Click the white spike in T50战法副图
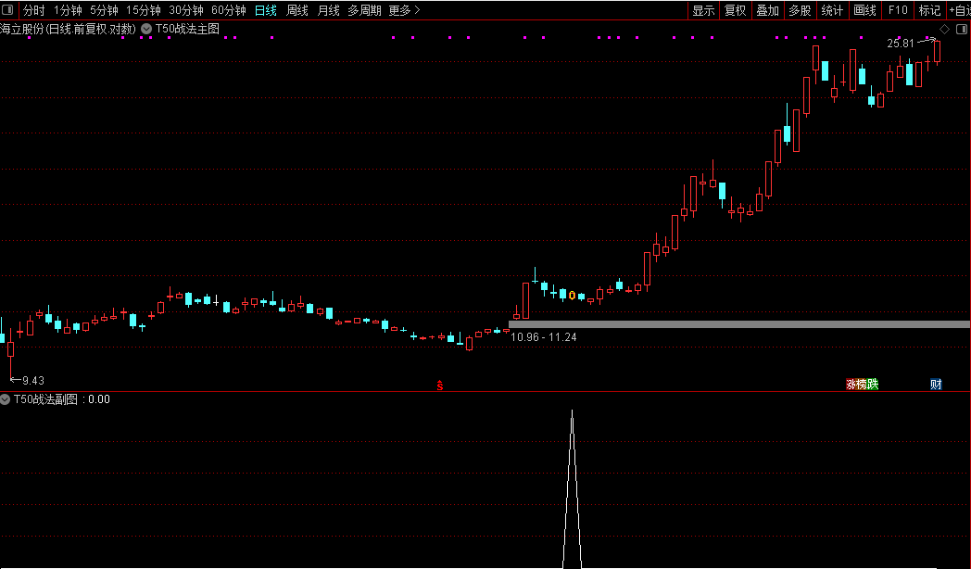Image resolution: width=971 pixels, height=569 pixels. 573,489
